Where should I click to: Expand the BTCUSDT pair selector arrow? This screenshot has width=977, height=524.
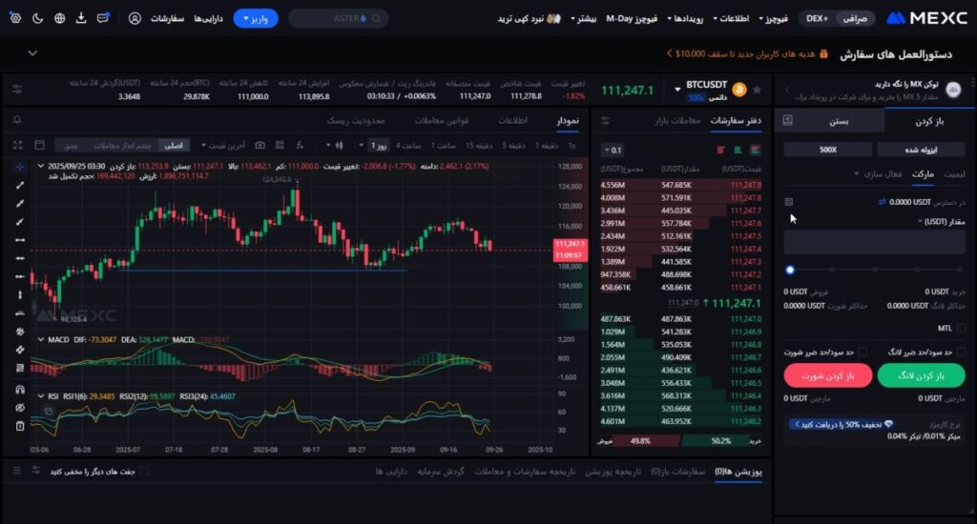tap(677, 90)
